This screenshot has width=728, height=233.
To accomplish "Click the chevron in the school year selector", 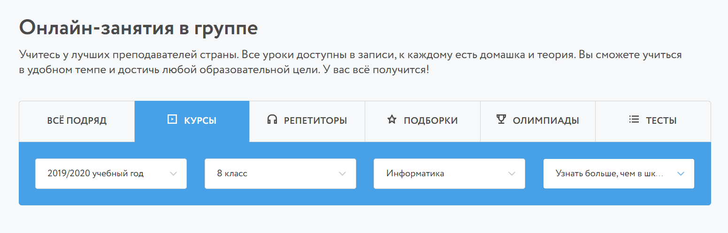I will point(173,174).
